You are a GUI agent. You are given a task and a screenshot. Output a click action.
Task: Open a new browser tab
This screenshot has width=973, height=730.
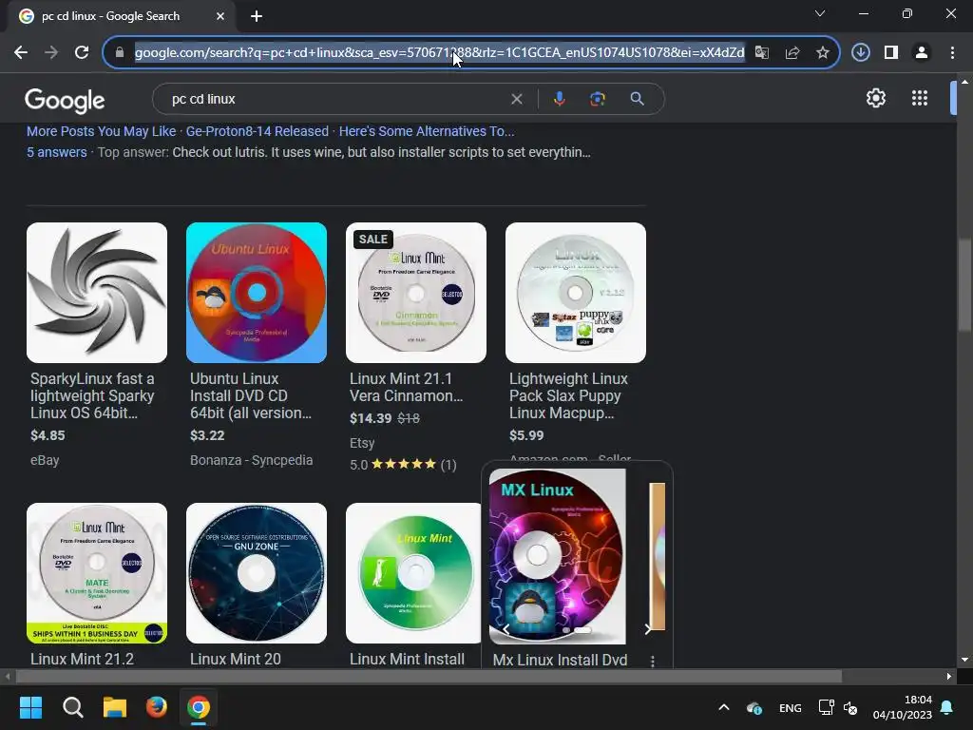[257, 16]
